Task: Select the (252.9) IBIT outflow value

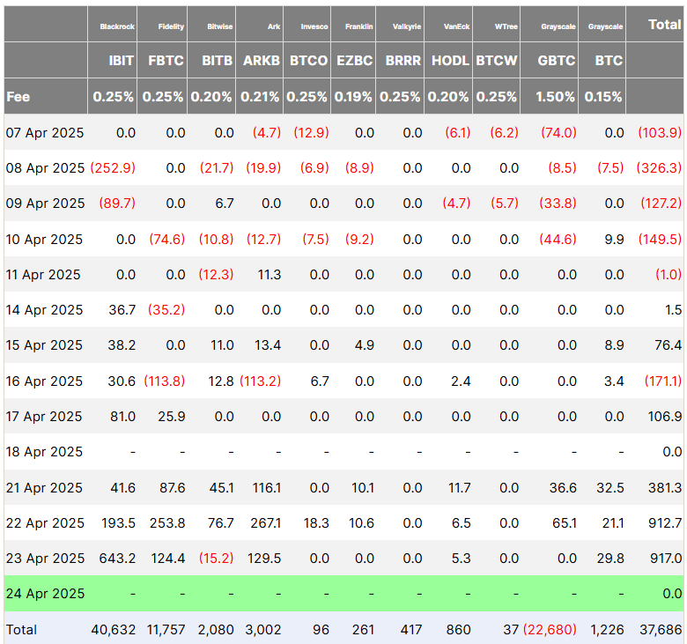Action: 113,167
